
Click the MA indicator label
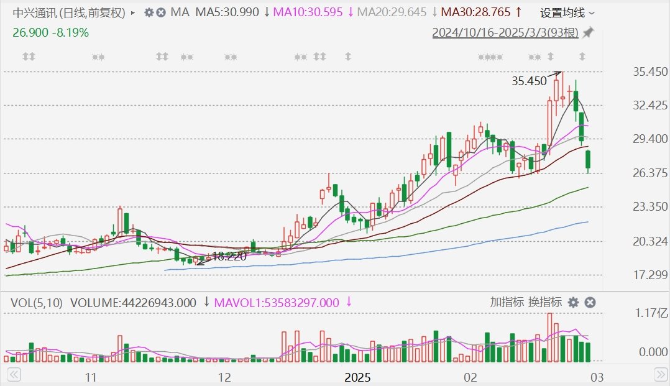tap(180, 12)
